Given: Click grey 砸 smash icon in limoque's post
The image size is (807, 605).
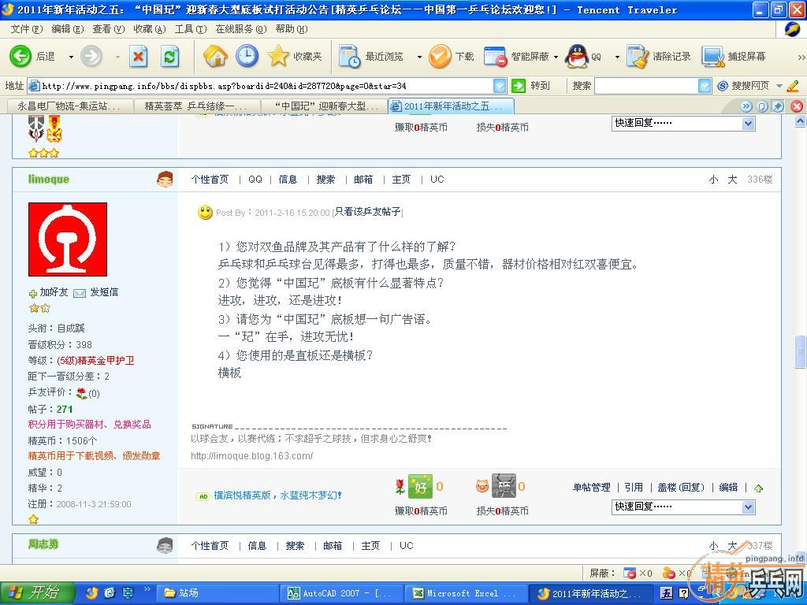Looking at the screenshot, I should (x=504, y=486).
